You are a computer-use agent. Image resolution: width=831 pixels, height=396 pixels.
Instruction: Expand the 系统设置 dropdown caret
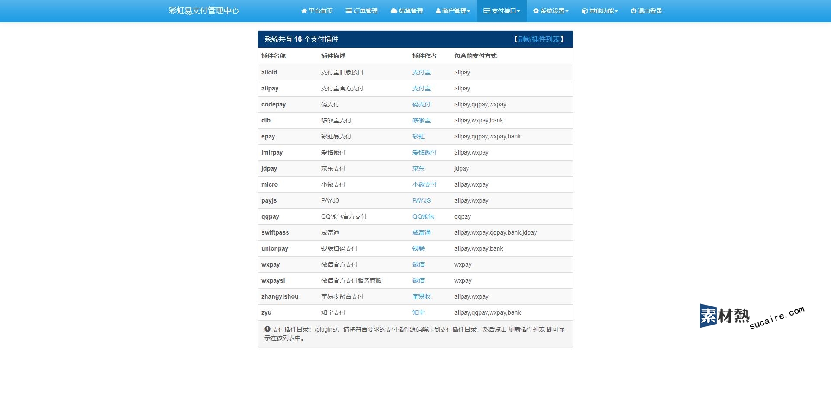click(567, 11)
